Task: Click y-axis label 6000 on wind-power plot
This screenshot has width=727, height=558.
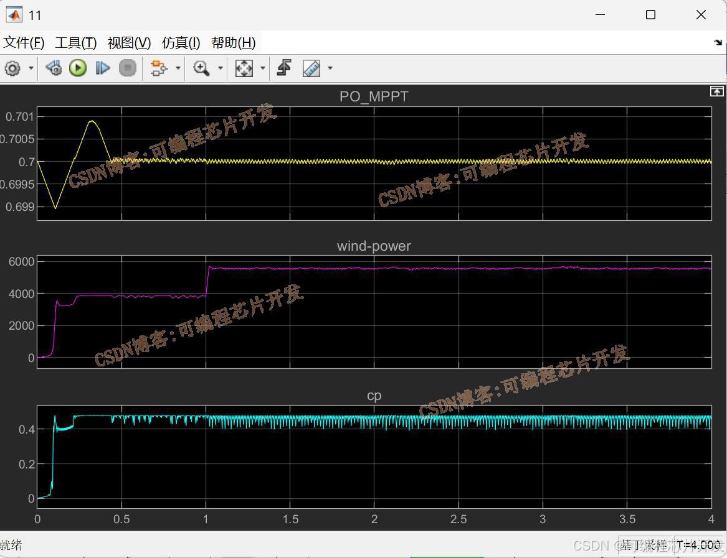Action: pos(21,262)
